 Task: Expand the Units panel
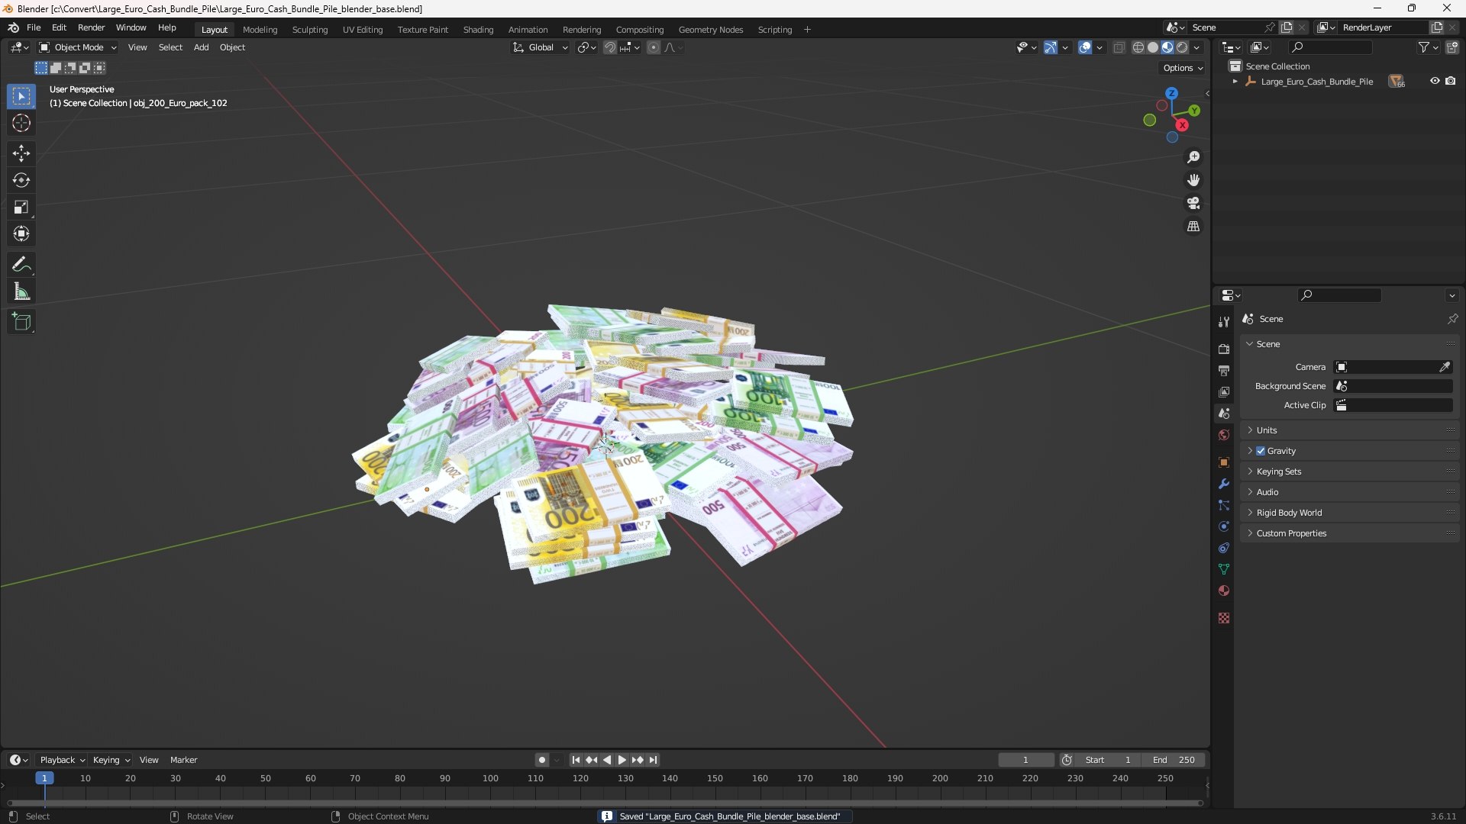coord(1349,430)
